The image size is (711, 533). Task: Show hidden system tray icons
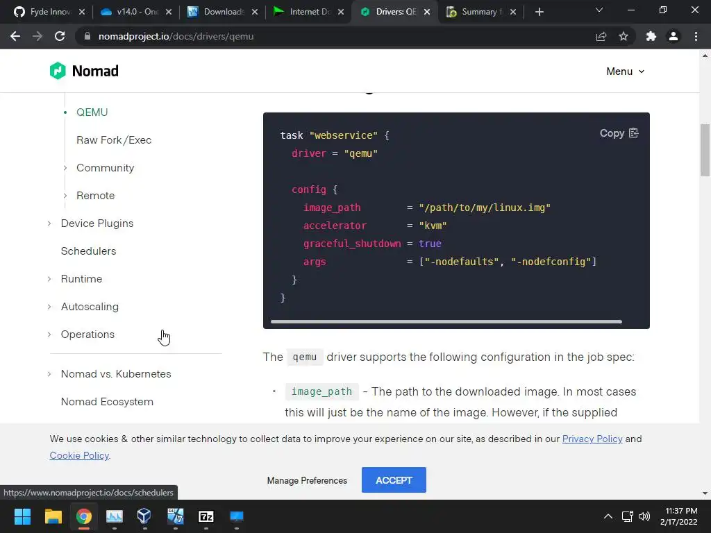pyautogui.click(x=608, y=516)
